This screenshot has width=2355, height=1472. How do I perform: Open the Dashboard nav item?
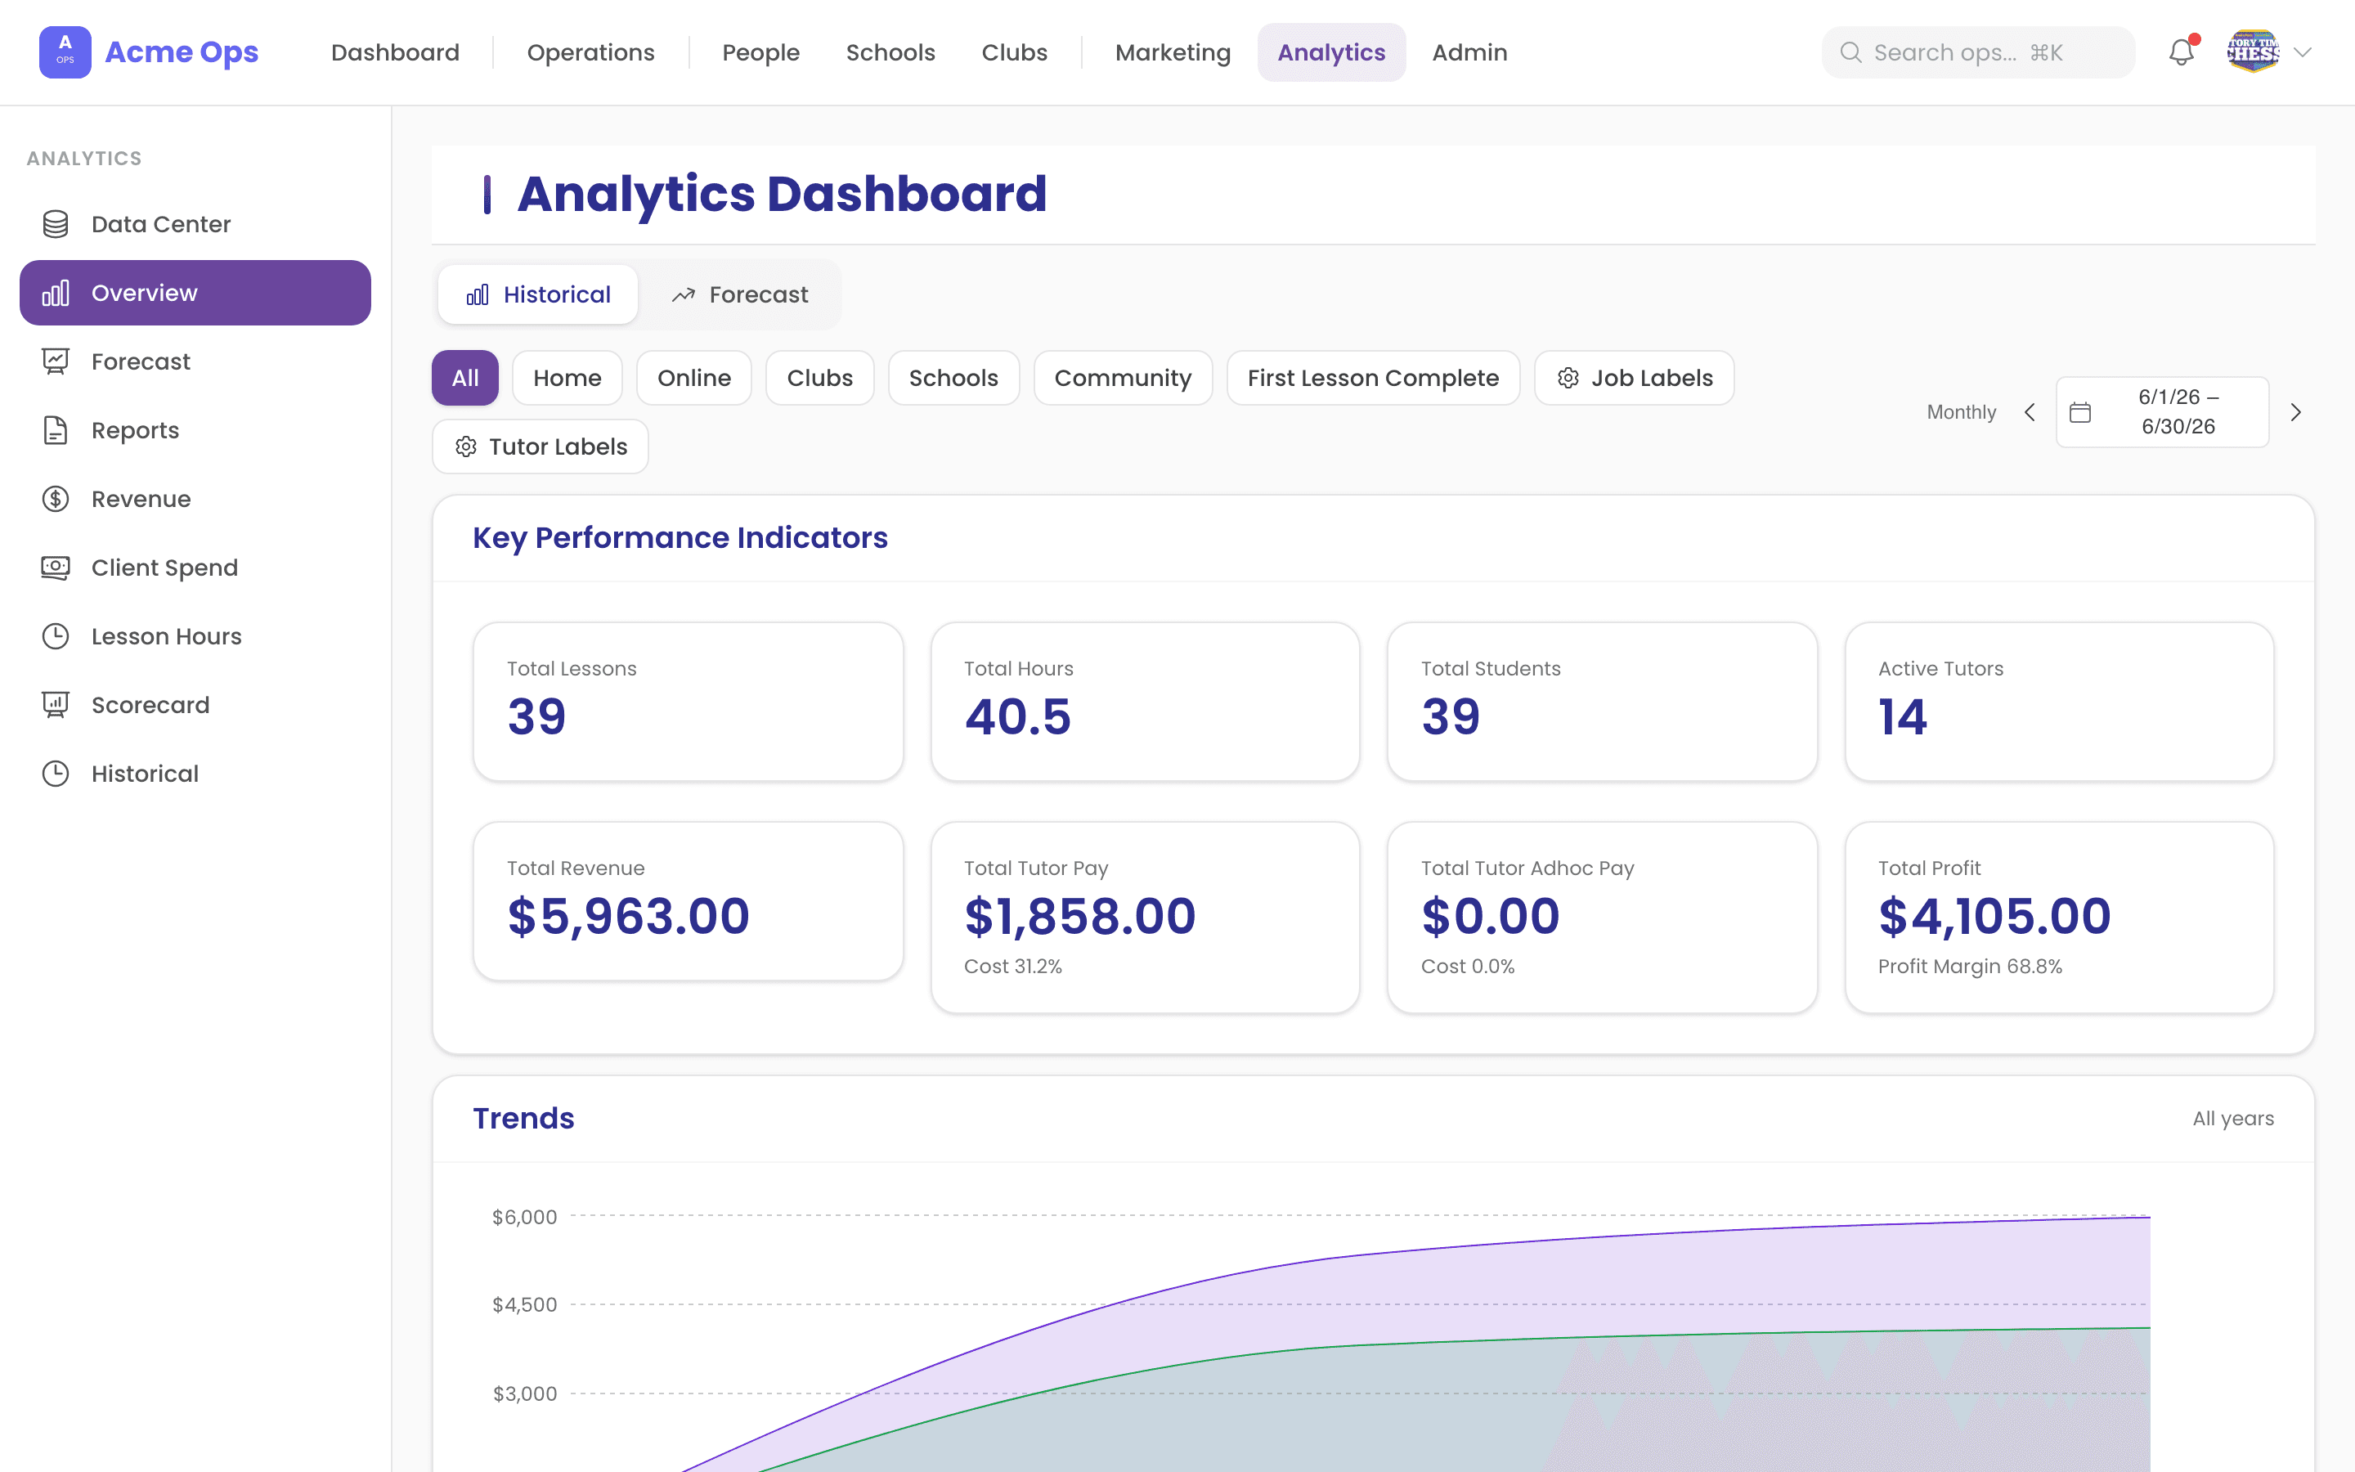(x=395, y=52)
